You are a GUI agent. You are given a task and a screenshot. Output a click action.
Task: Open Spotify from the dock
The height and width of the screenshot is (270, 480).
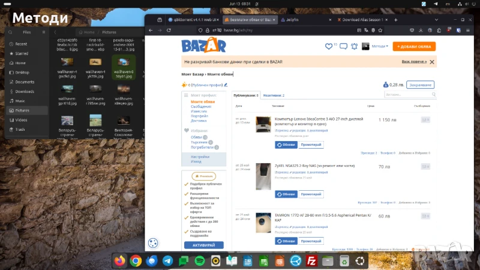199,261
